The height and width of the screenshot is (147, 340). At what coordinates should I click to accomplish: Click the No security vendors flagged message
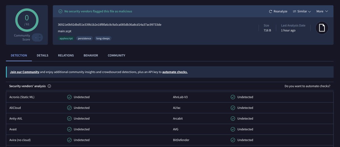98,11
